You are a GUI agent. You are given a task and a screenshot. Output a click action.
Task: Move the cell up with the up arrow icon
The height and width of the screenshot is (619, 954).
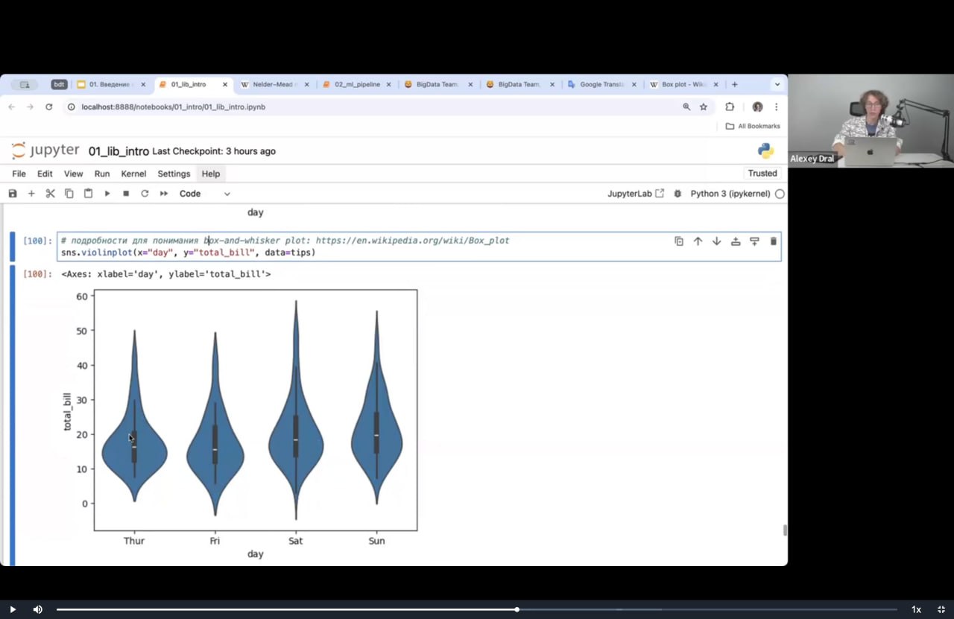point(698,241)
